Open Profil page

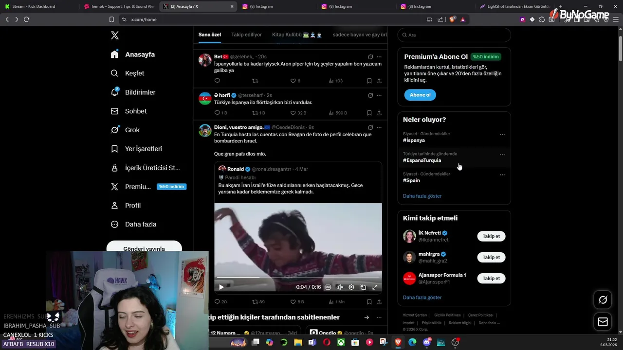[x=126, y=206]
